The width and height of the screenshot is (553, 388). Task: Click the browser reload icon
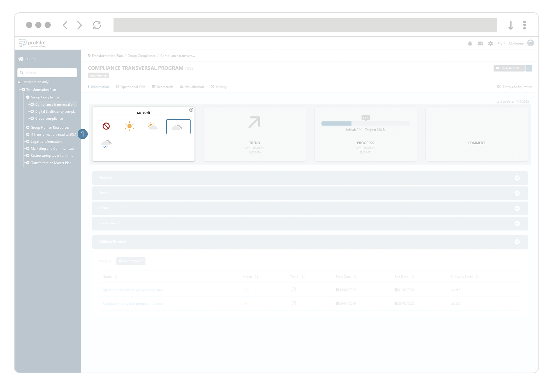pyautogui.click(x=97, y=25)
